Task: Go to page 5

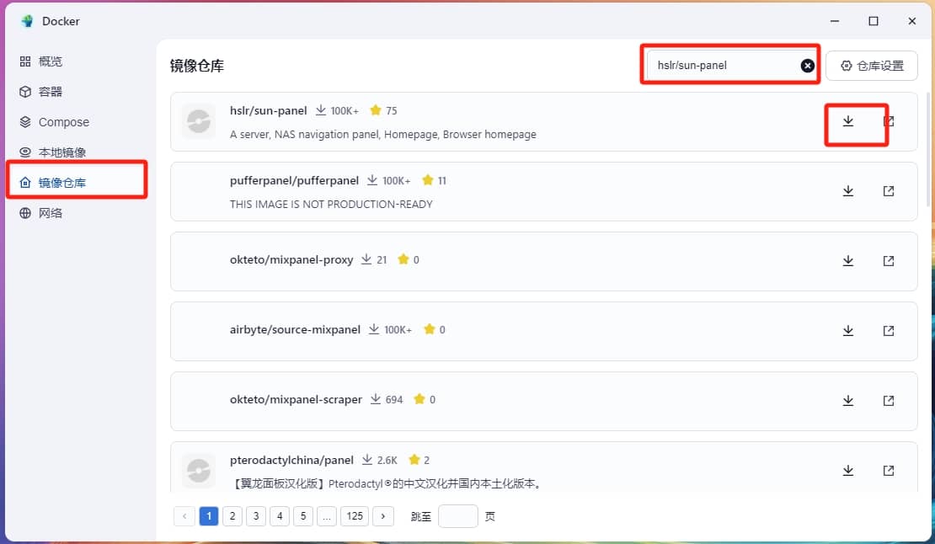Action: [303, 516]
